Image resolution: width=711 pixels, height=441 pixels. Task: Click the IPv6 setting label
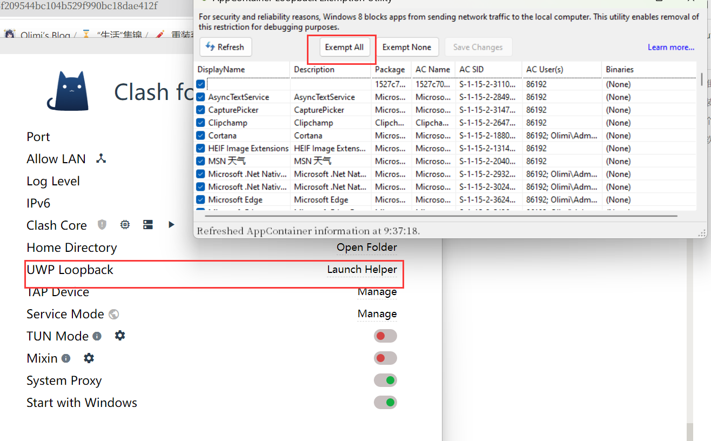[38, 203]
